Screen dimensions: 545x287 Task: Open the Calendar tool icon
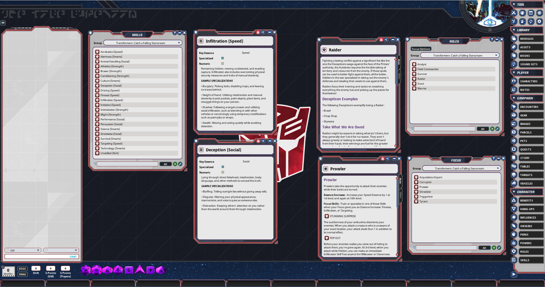pos(531,13)
